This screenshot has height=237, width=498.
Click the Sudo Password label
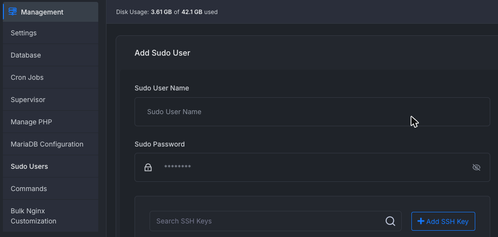(159, 144)
